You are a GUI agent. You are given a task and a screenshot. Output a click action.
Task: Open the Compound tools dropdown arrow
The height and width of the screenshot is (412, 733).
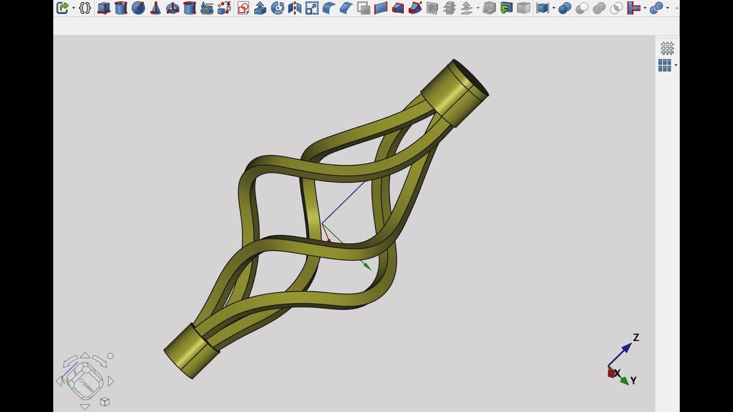(x=553, y=8)
